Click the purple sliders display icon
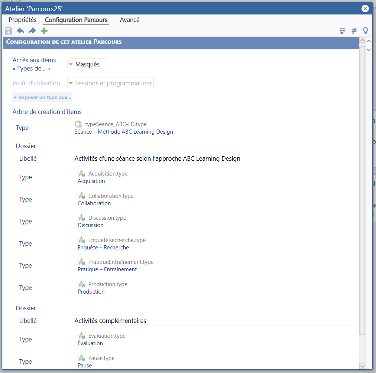The image size is (376, 373). tap(342, 31)
